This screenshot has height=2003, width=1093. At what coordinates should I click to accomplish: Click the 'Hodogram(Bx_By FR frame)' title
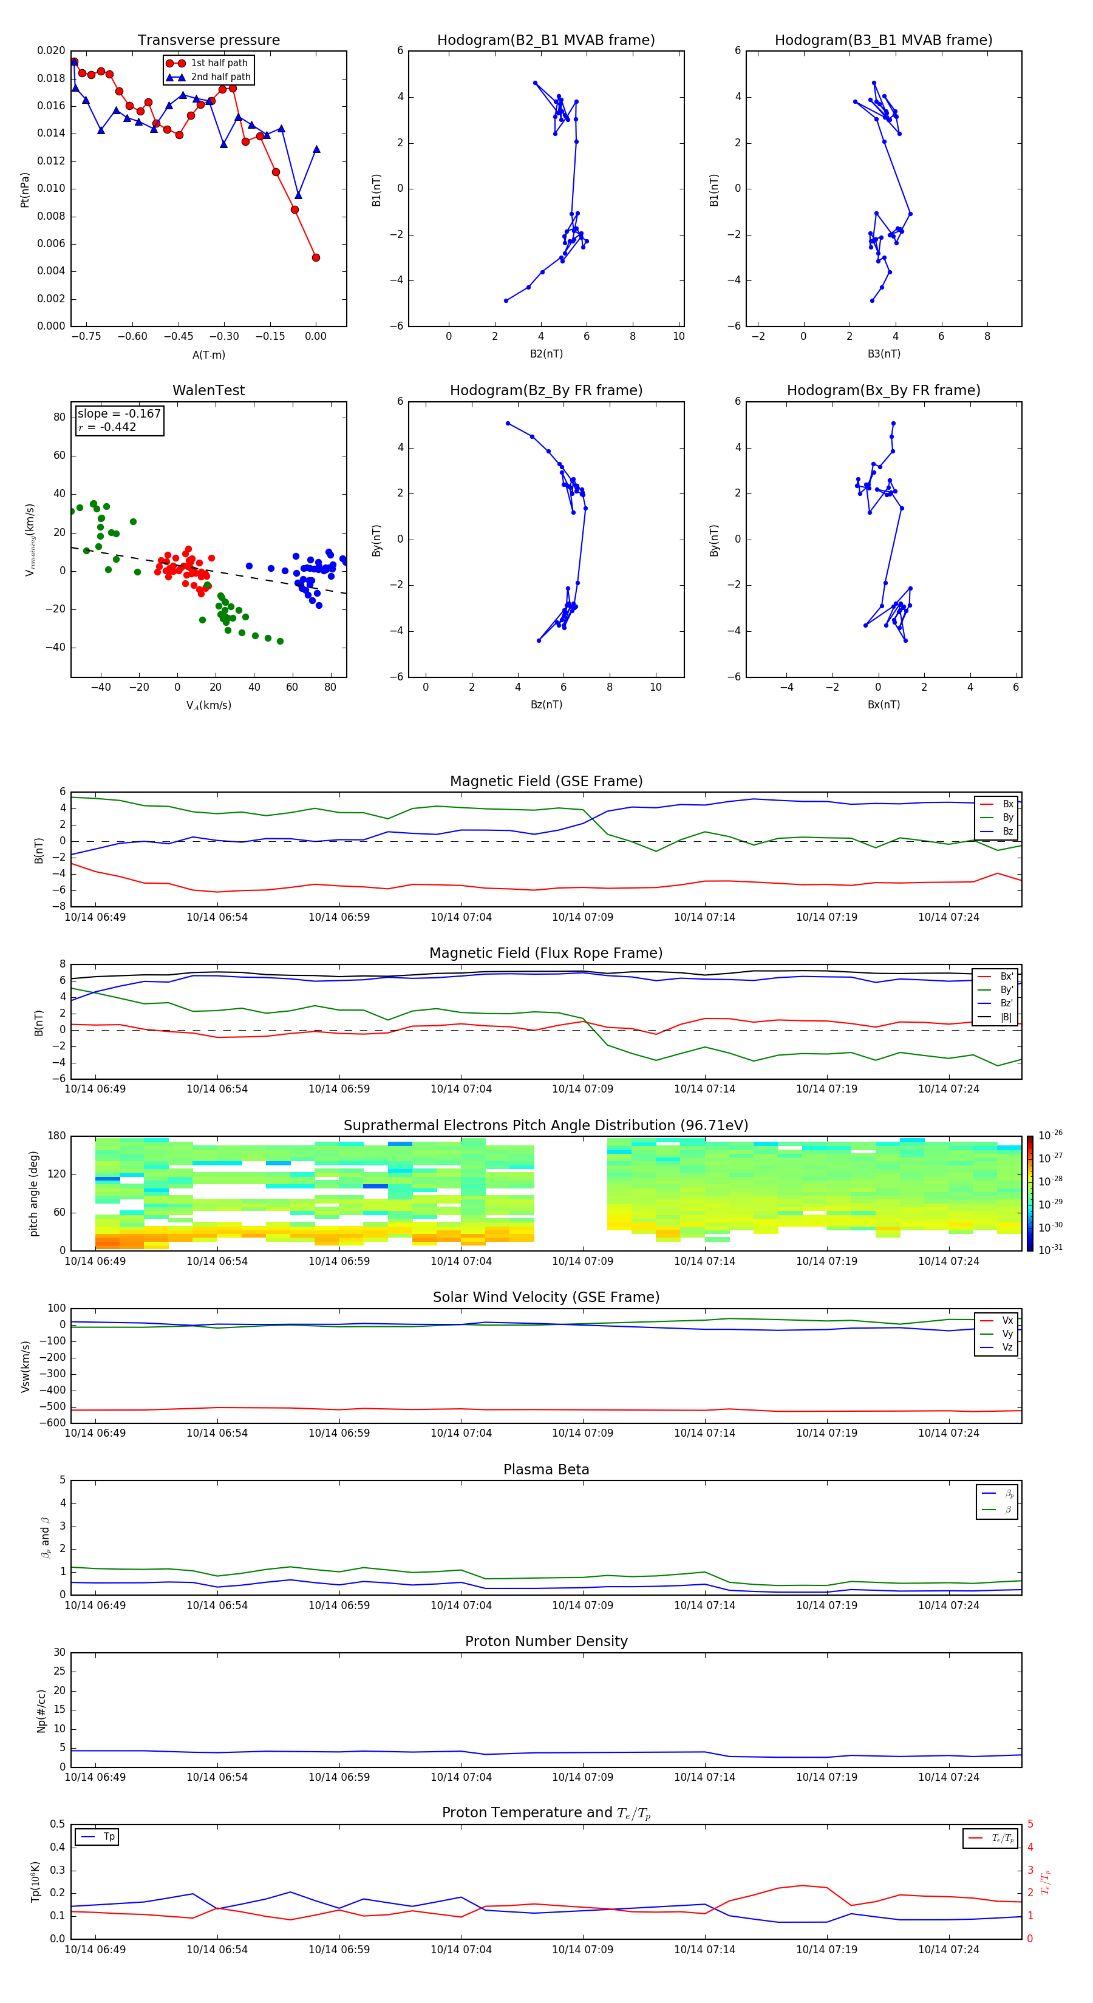(x=883, y=390)
